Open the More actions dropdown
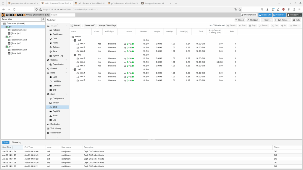Viewport: 303px width, 170px height. (x=295, y=25)
